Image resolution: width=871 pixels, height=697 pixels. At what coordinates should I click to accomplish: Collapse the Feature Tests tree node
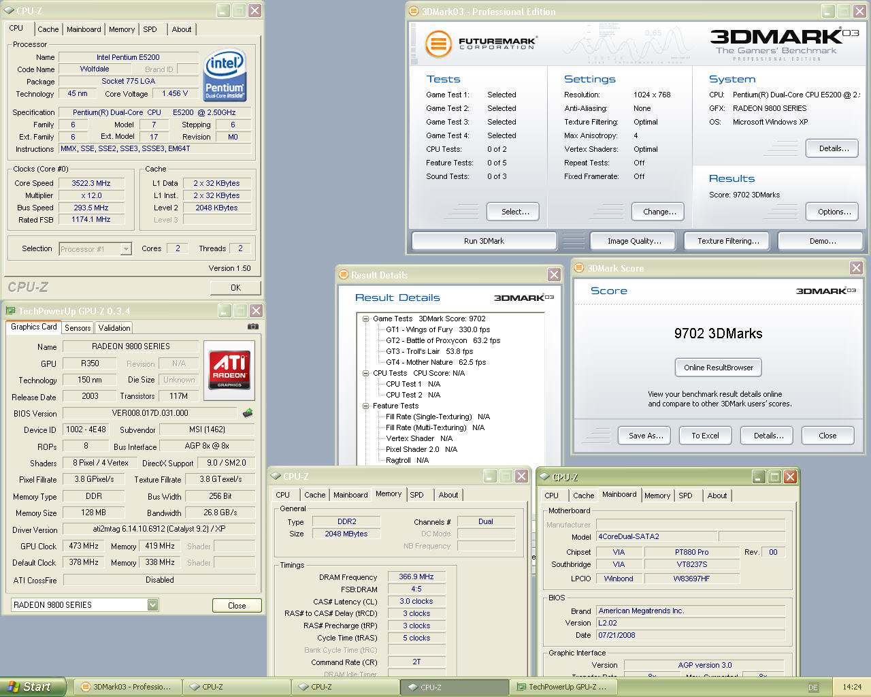(365, 406)
